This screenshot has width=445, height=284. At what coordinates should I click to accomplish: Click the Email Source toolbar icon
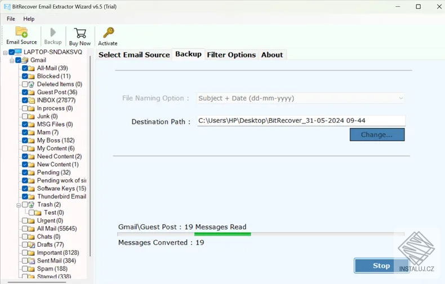click(21, 32)
